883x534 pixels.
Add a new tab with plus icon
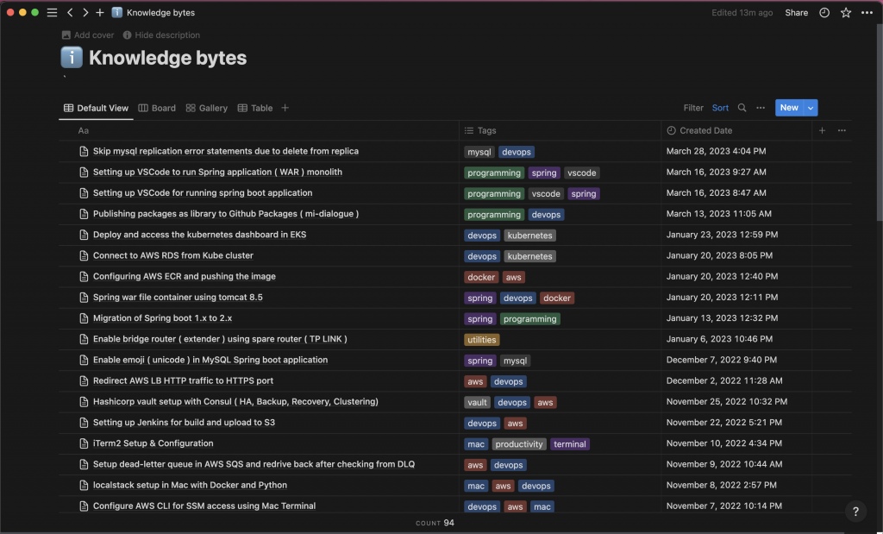pyautogui.click(x=100, y=12)
